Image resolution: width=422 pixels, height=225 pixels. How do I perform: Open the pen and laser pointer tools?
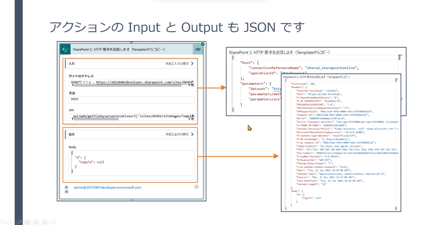pyautogui.click(x=19, y=222)
